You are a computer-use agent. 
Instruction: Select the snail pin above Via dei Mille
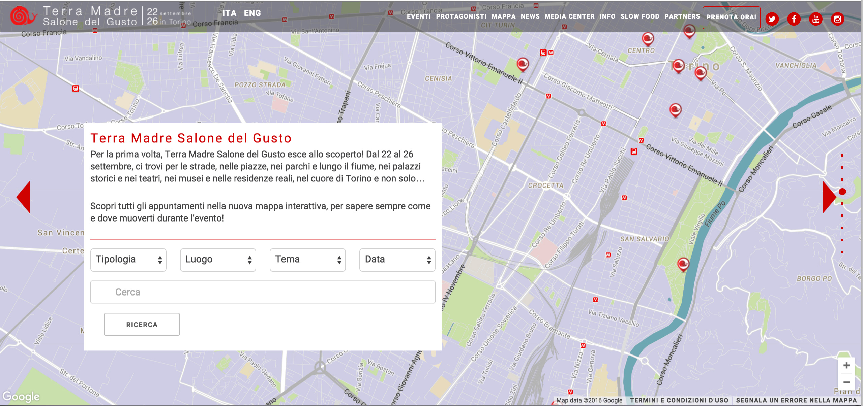[676, 110]
